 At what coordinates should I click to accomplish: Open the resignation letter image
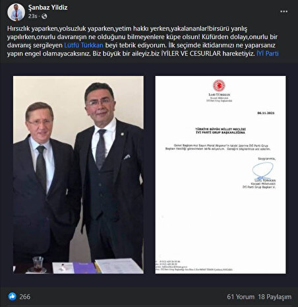(x=220, y=175)
